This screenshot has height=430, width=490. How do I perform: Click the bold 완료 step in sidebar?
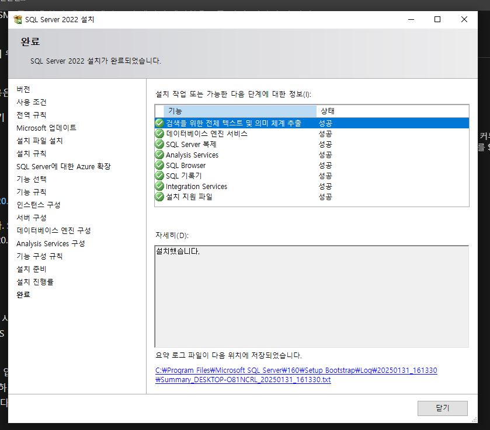pos(23,295)
